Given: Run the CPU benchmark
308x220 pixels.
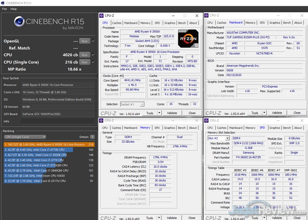Looking at the screenshot, I should pyautogui.click(x=84, y=55).
